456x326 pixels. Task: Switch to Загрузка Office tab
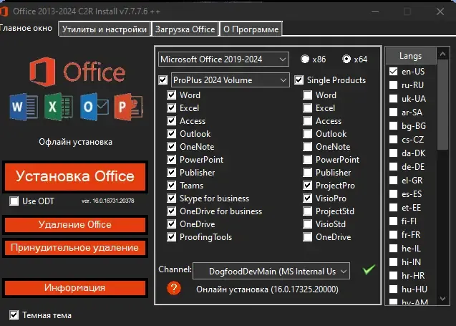185,29
